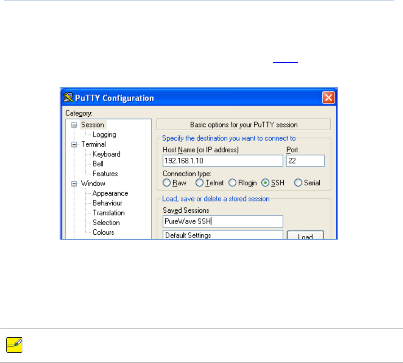
Task: Select Default Settings in sessions list
Action: tap(188, 236)
